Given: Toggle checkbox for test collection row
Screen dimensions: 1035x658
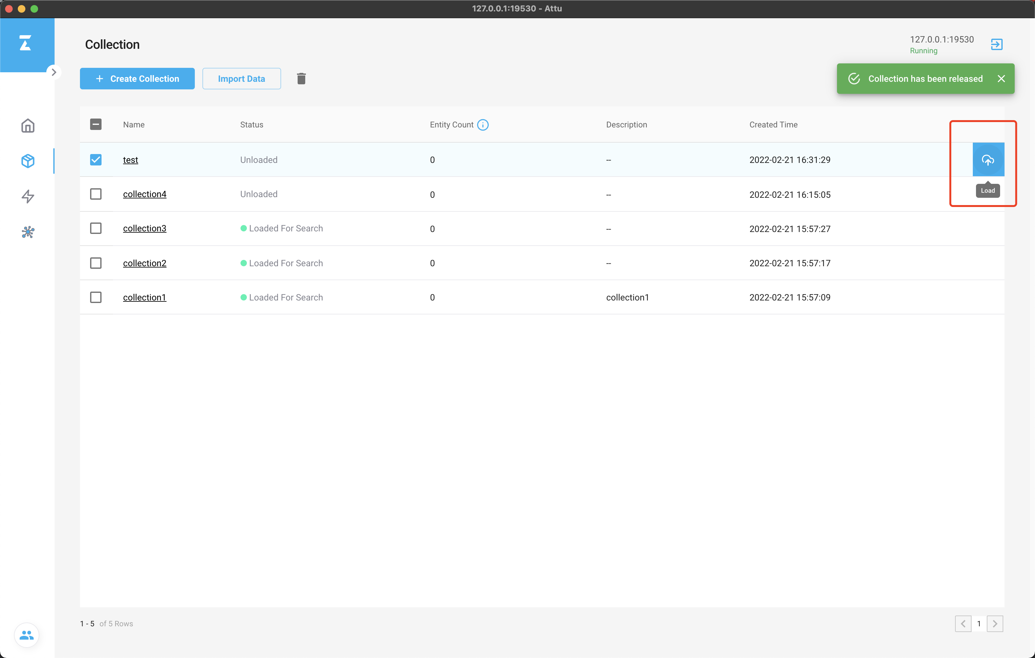Looking at the screenshot, I should (96, 159).
